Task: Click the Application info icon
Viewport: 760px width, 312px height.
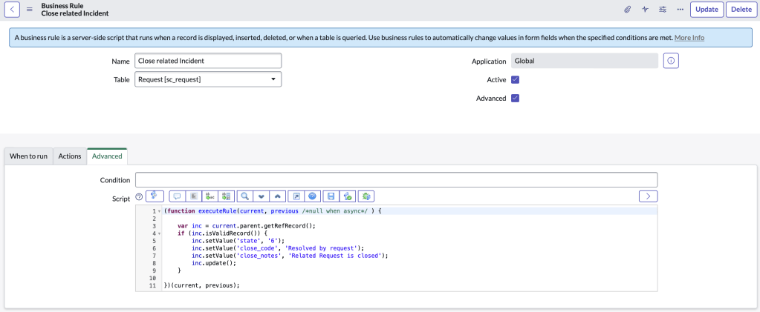Action: point(670,61)
